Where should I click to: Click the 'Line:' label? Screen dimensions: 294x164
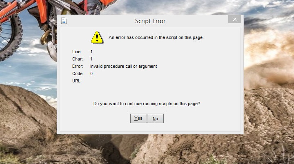pyautogui.click(x=77, y=52)
